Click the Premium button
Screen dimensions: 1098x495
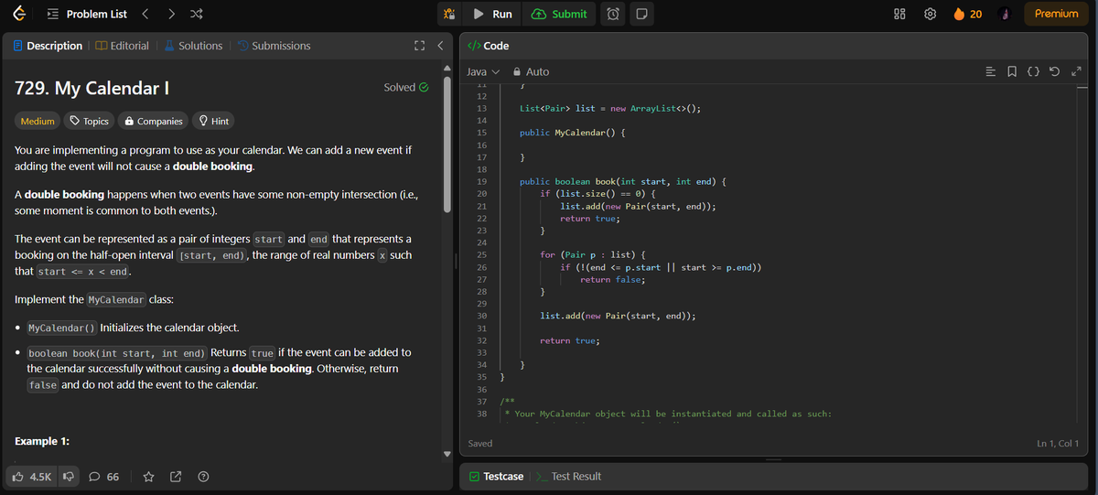pos(1056,14)
